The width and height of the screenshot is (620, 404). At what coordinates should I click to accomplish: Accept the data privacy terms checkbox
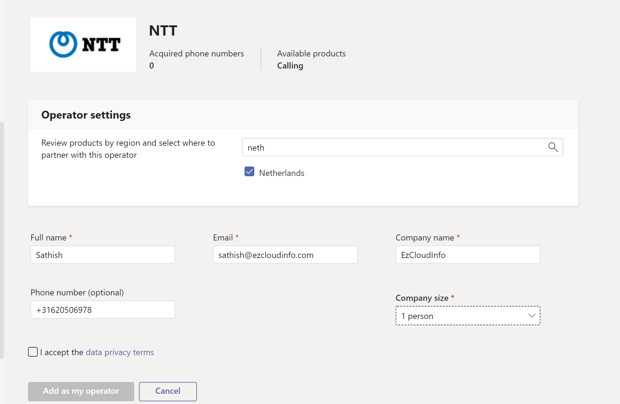click(33, 352)
